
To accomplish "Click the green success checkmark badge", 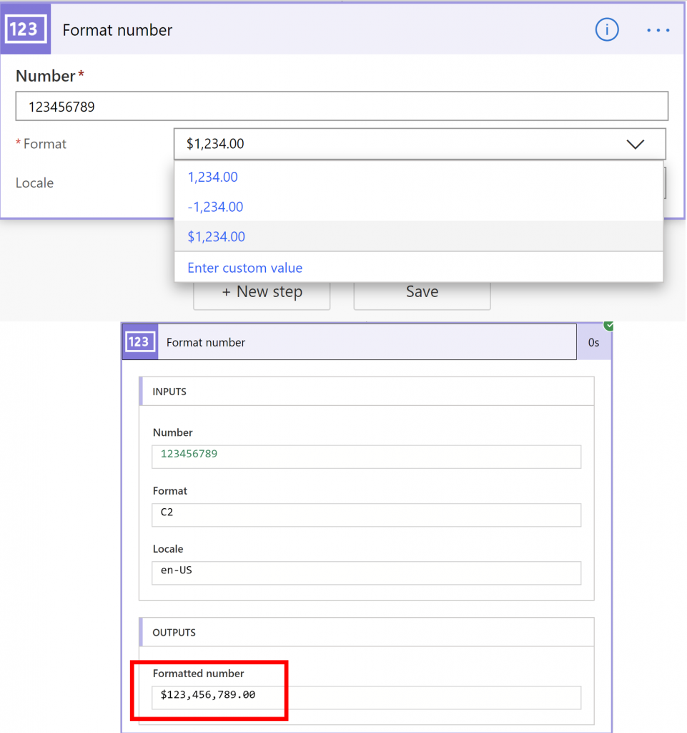I will pos(608,326).
